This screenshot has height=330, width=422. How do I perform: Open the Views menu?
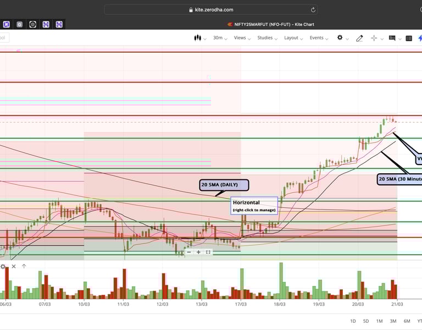(x=242, y=38)
